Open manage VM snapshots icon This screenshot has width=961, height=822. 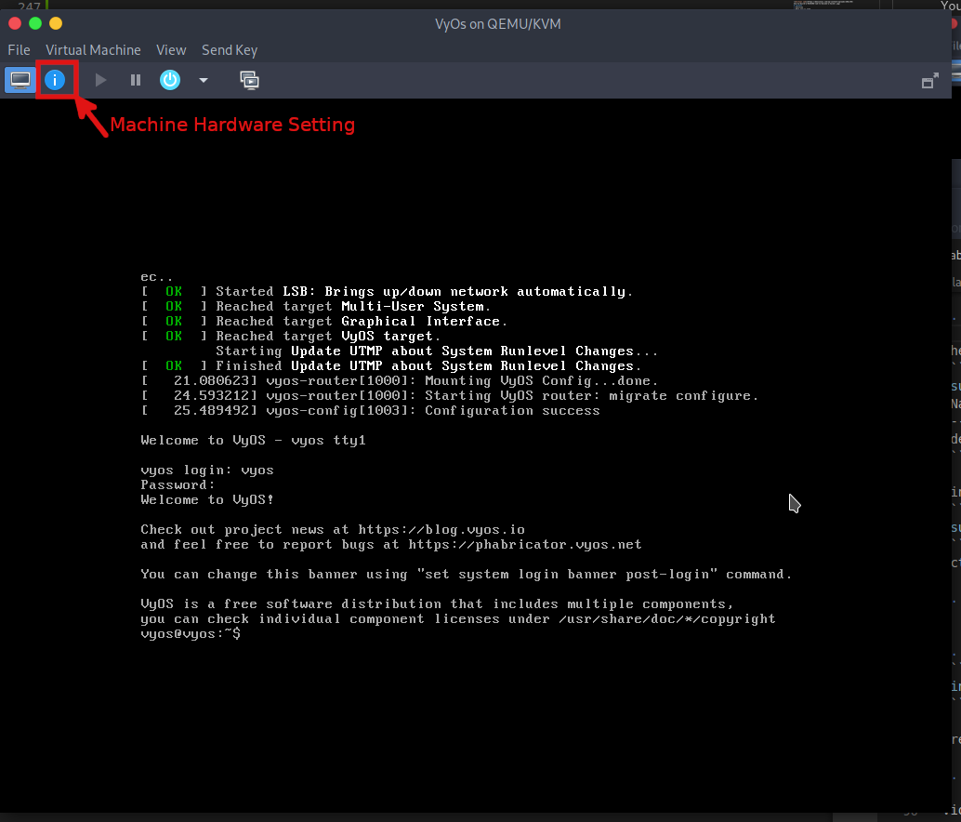249,80
